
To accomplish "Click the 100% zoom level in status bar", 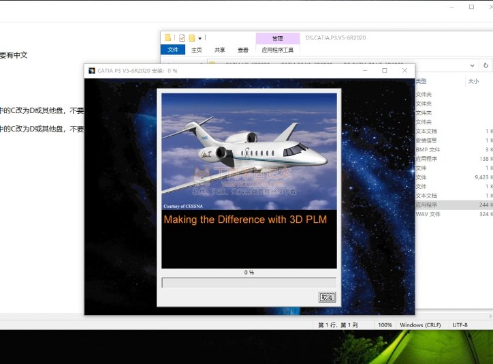I will (x=385, y=325).
